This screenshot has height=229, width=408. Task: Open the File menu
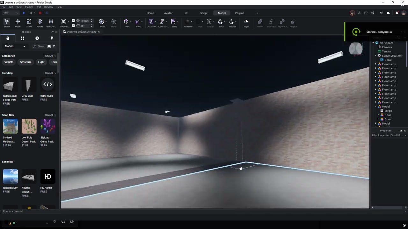coord(4,7)
